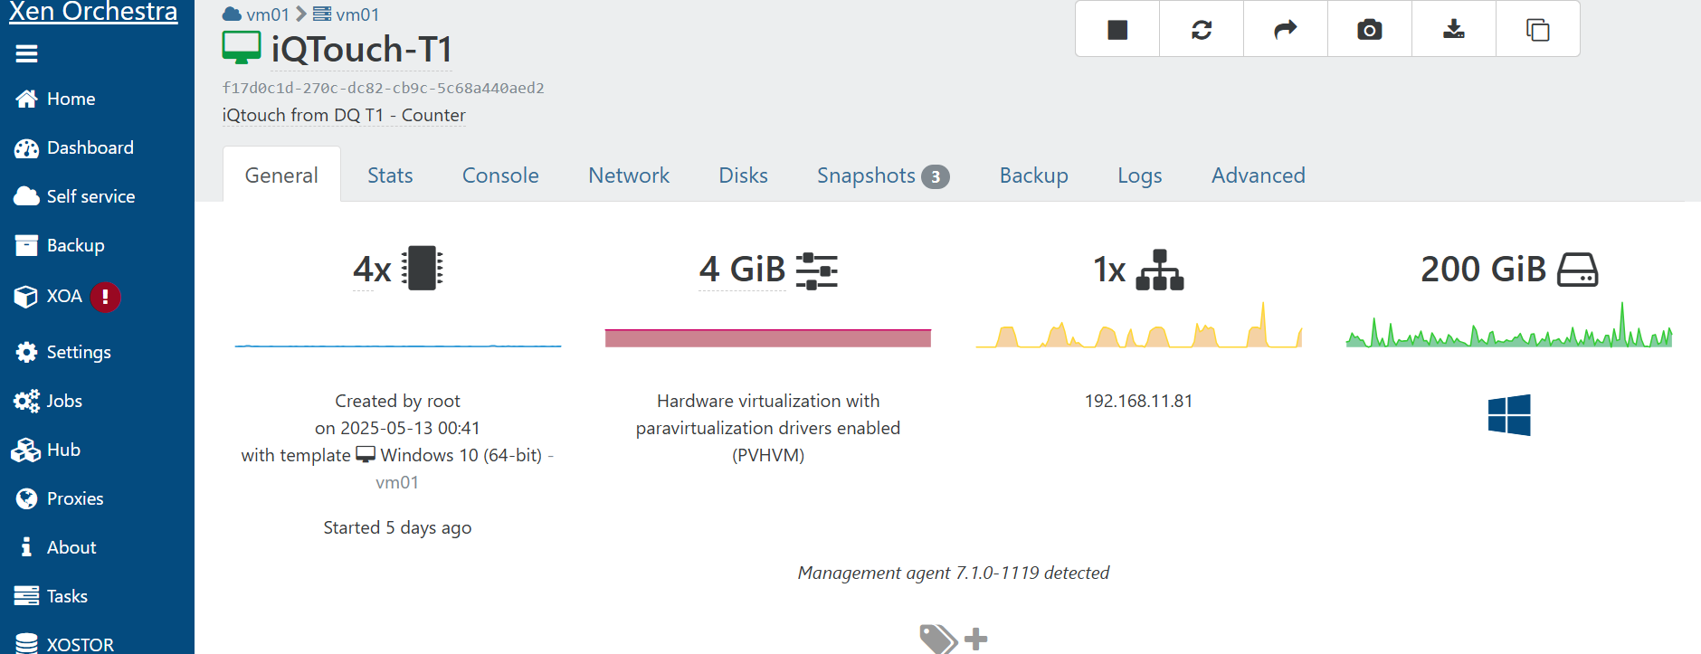Click the red memory usage bar
Viewport: 1701px width, 654px height.
click(768, 337)
